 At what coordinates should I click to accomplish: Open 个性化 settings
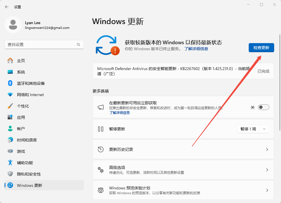coord(44,106)
